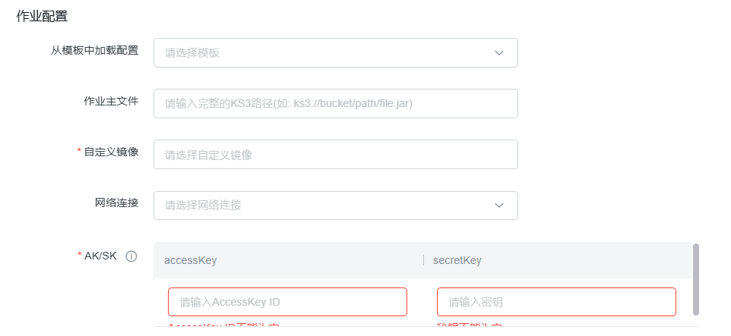Focus the 作业主文件 KS3 path input
This screenshot has height=336, width=731.
click(335, 104)
